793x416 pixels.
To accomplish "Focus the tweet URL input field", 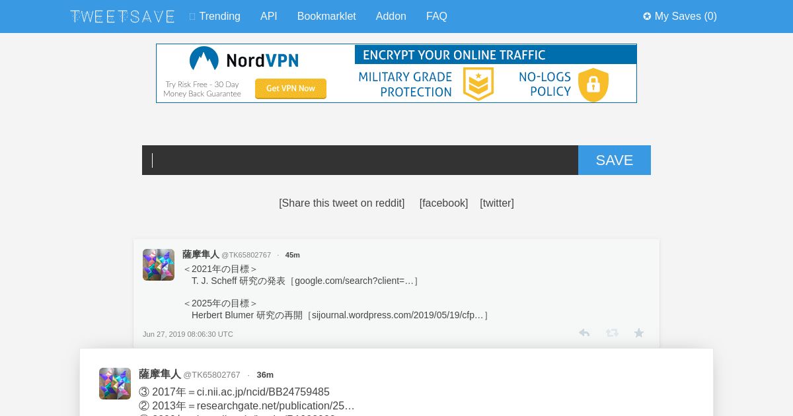I will [x=360, y=160].
